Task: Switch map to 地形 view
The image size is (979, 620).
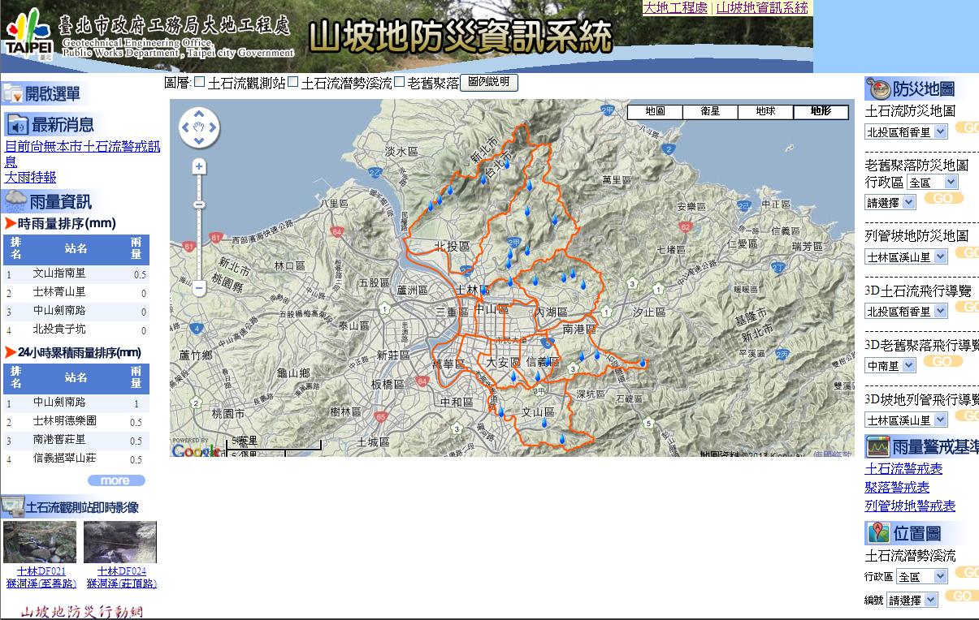Action: tap(821, 112)
